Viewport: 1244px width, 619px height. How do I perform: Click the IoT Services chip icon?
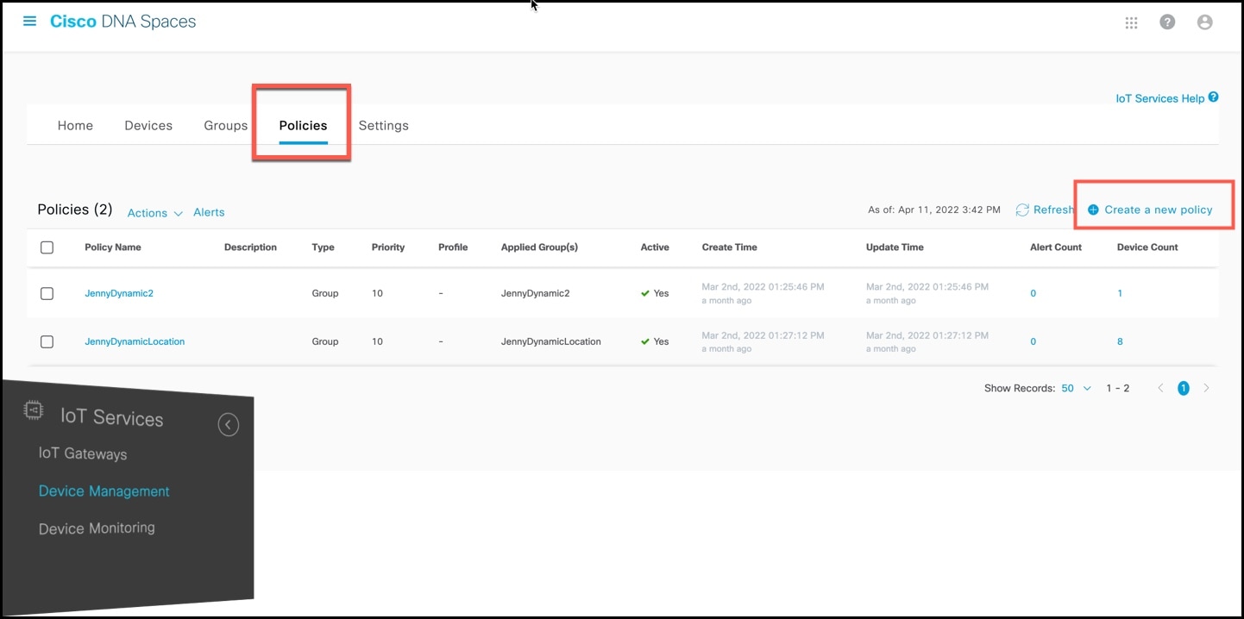pos(34,410)
